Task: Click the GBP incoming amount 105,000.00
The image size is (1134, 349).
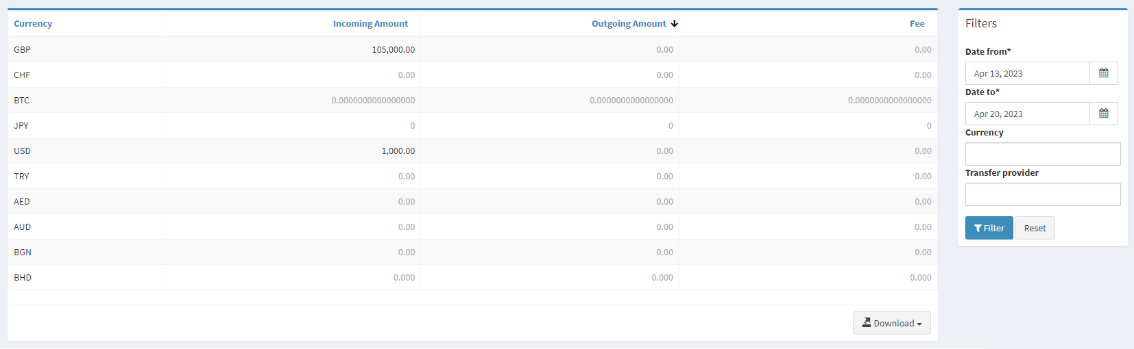Action: [393, 50]
